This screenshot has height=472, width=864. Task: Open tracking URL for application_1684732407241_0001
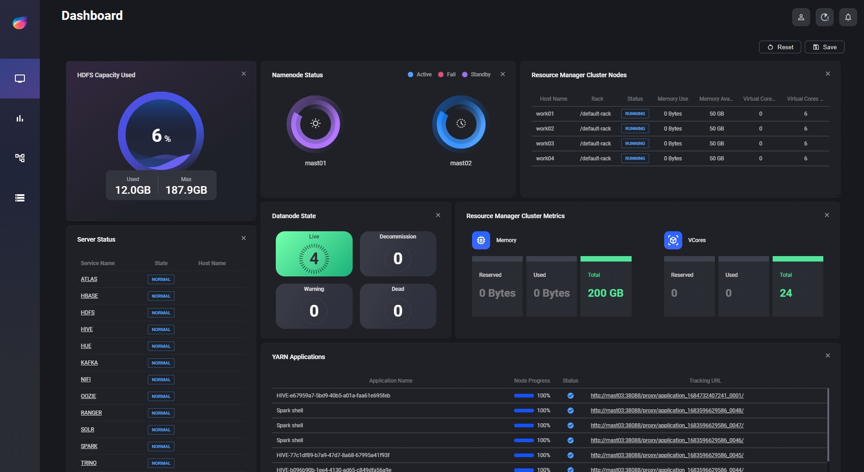tap(667, 396)
